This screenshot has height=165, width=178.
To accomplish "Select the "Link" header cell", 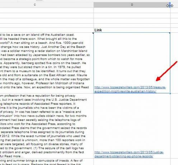I will (132, 30).
